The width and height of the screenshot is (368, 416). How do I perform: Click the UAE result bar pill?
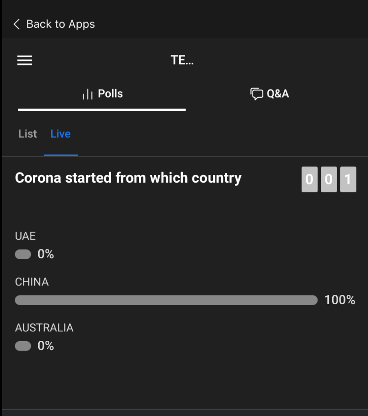[23, 255]
